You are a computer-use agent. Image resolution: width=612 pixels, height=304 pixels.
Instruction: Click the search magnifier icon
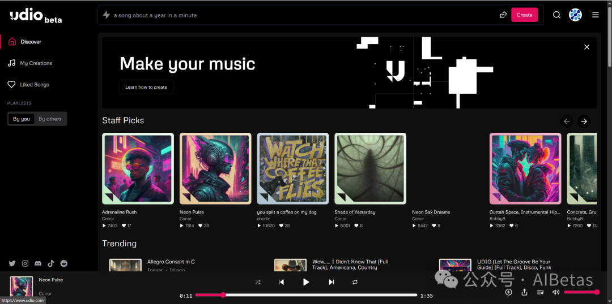click(556, 15)
